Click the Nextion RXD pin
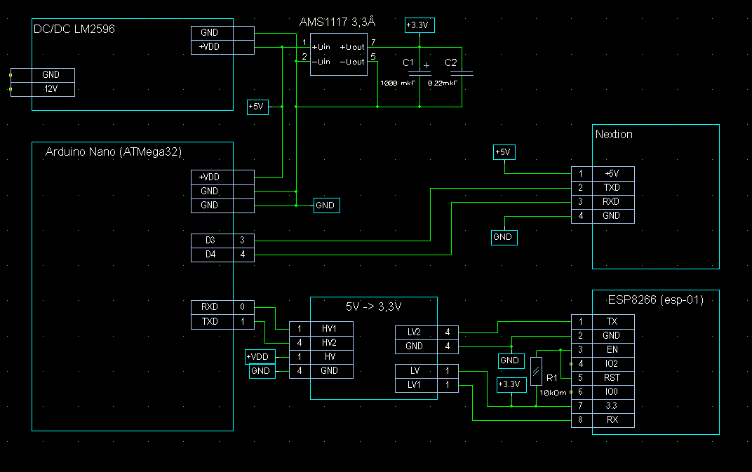 (x=611, y=202)
